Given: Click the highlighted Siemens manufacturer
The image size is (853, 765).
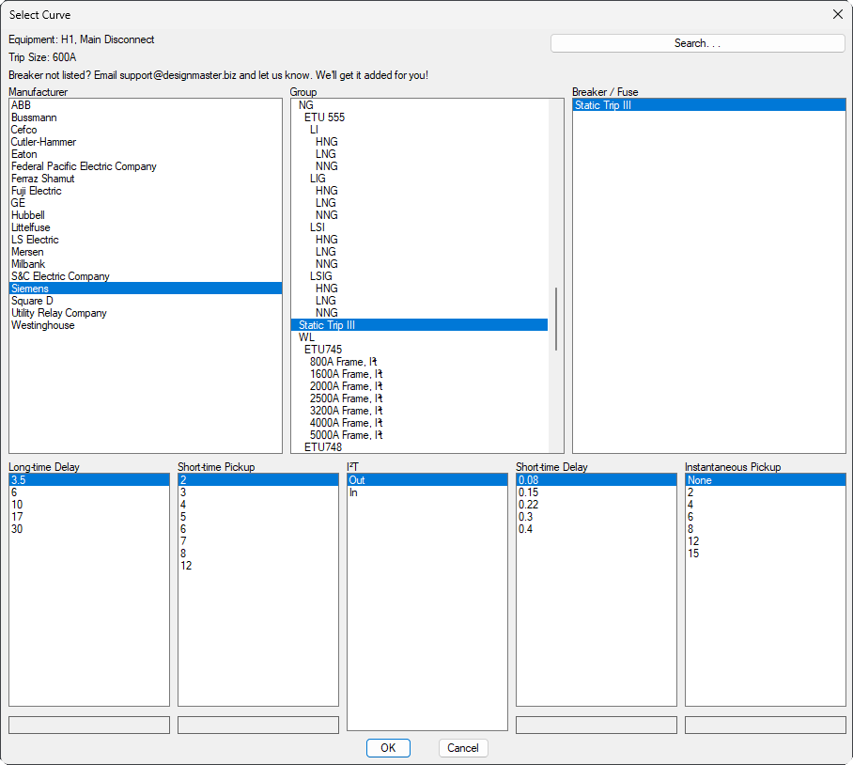Looking at the screenshot, I should [x=146, y=289].
